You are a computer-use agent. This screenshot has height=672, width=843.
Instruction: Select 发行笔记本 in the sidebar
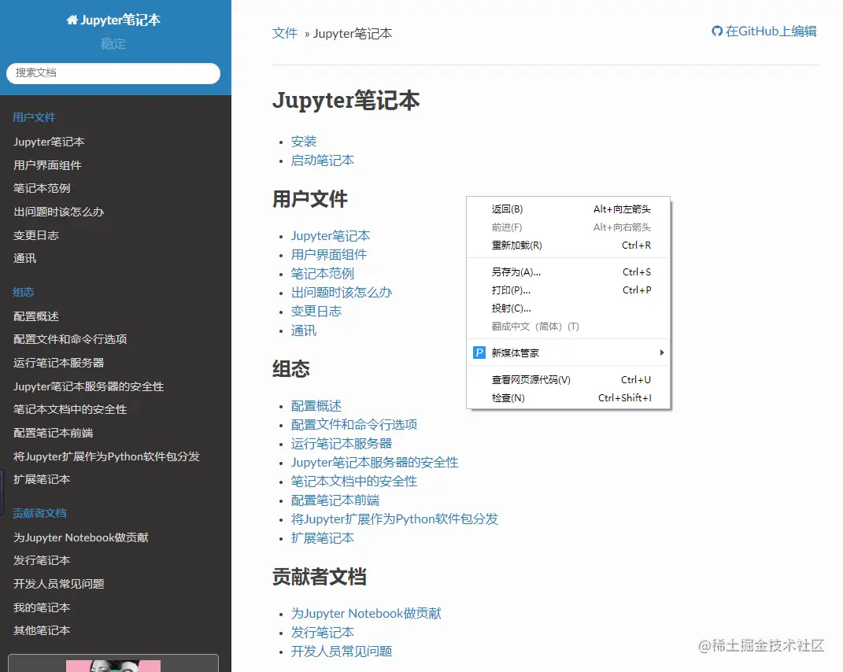(x=116, y=561)
